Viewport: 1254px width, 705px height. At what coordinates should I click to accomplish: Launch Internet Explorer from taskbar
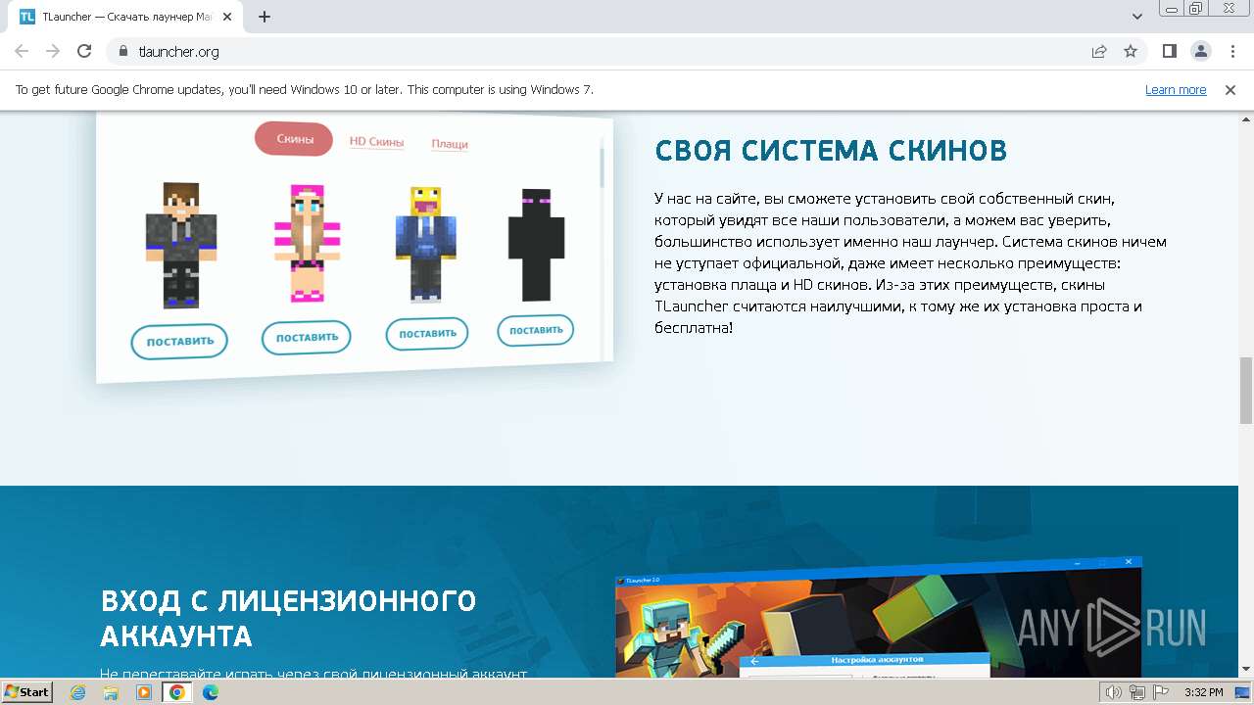[x=78, y=692]
